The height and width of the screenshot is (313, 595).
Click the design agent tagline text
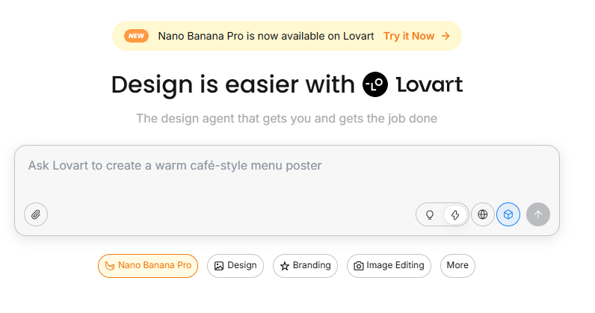coord(287,118)
